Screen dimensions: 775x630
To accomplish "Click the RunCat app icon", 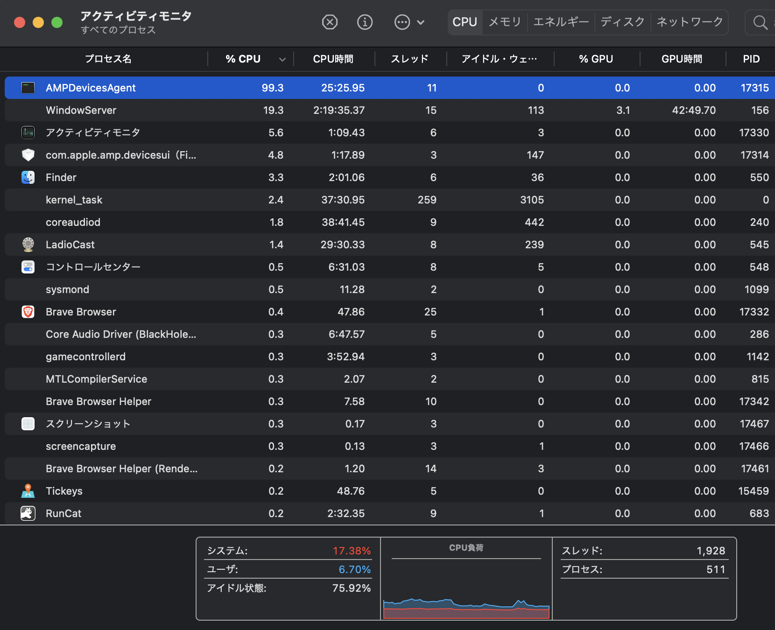I will click(28, 513).
